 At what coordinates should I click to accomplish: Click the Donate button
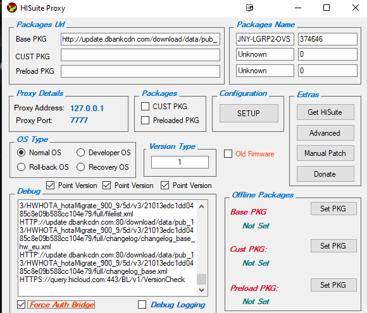point(325,174)
